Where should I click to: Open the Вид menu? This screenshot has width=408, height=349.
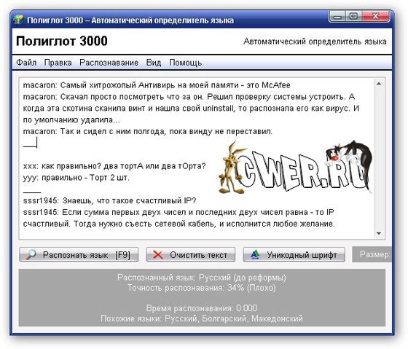pos(154,63)
